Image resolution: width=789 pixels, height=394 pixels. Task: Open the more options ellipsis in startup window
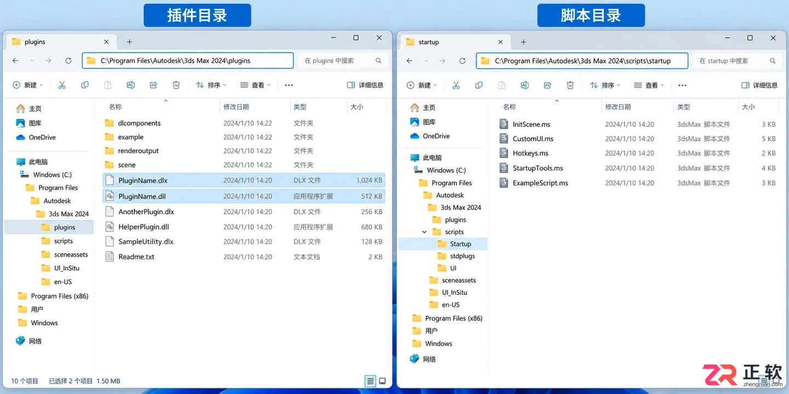click(x=682, y=85)
